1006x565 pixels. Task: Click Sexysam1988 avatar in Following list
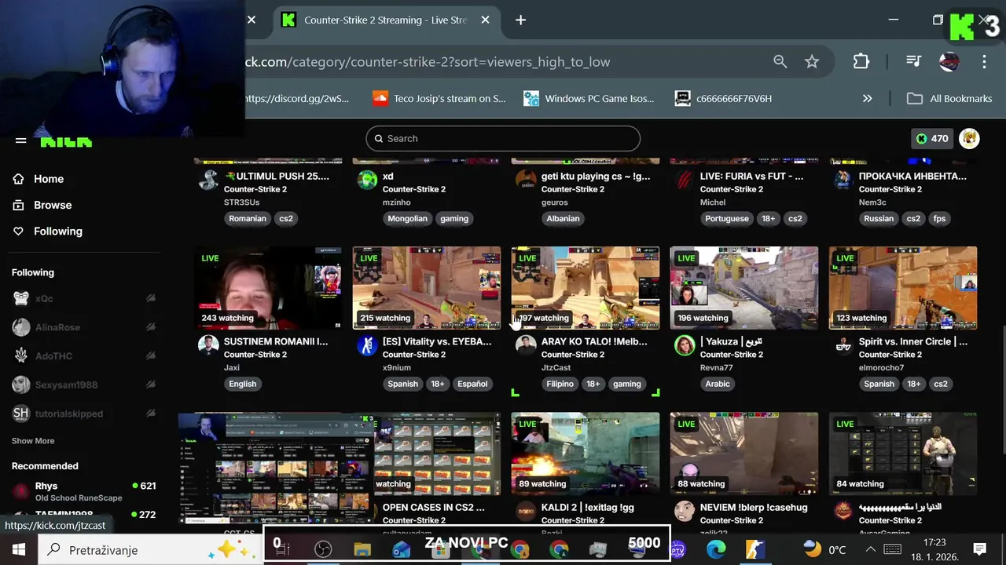(21, 385)
